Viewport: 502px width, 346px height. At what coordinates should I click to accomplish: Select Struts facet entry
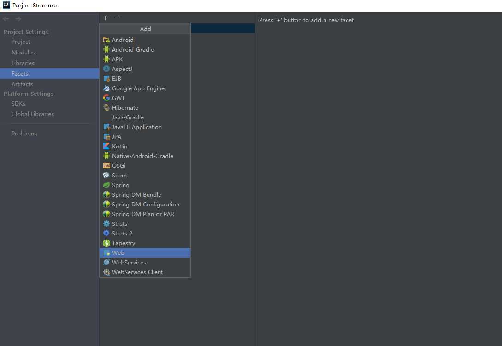pos(145,224)
